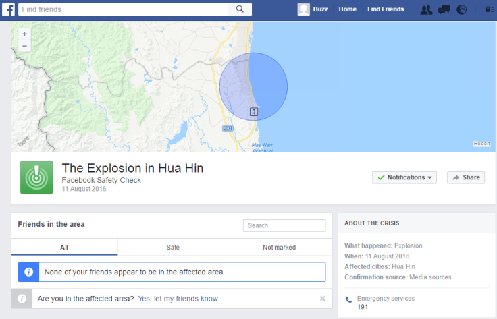The width and height of the screenshot is (497, 319).
Task: Click the emergency services phone icon
Action: pos(348,299)
